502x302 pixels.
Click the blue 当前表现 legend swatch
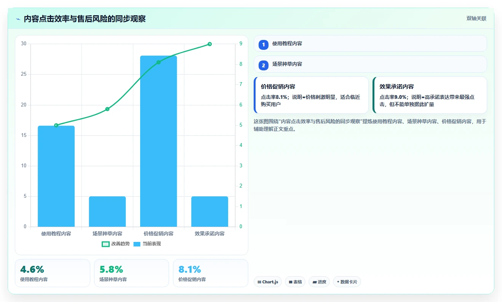tap(137, 244)
